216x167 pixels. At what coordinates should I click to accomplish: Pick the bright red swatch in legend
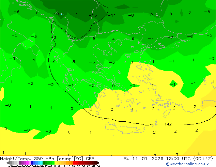pyautogui.click(x=75, y=163)
